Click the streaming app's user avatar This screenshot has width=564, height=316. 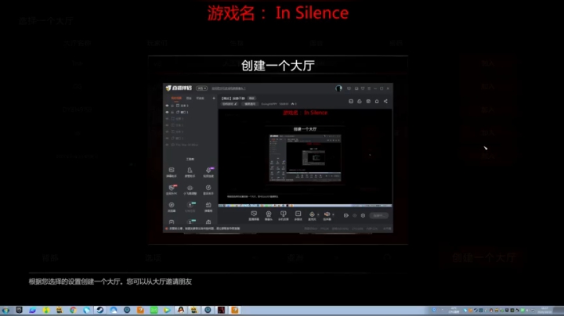338,88
